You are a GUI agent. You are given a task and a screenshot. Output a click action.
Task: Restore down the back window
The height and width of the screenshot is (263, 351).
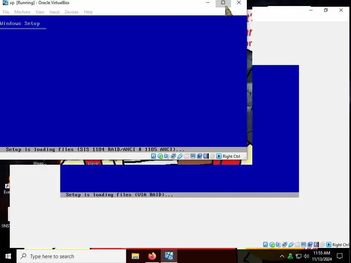click(x=326, y=10)
